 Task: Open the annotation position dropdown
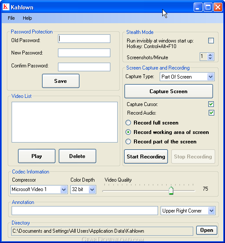pyautogui.click(x=212, y=211)
